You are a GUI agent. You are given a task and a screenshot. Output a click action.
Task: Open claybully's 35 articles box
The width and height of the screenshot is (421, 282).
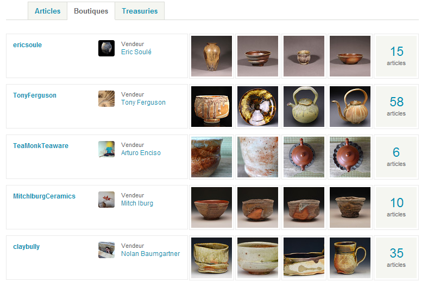click(397, 258)
